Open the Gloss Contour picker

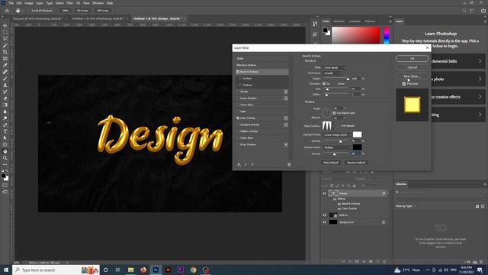click(327, 125)
